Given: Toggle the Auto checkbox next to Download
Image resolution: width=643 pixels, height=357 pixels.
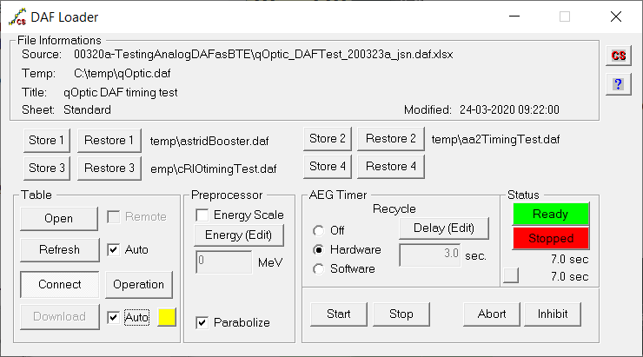Looking at the screenshot, I should [113, 317].
